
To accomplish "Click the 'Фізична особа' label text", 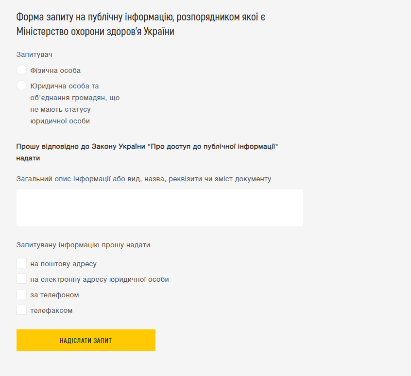I will [x=55, y=70].
